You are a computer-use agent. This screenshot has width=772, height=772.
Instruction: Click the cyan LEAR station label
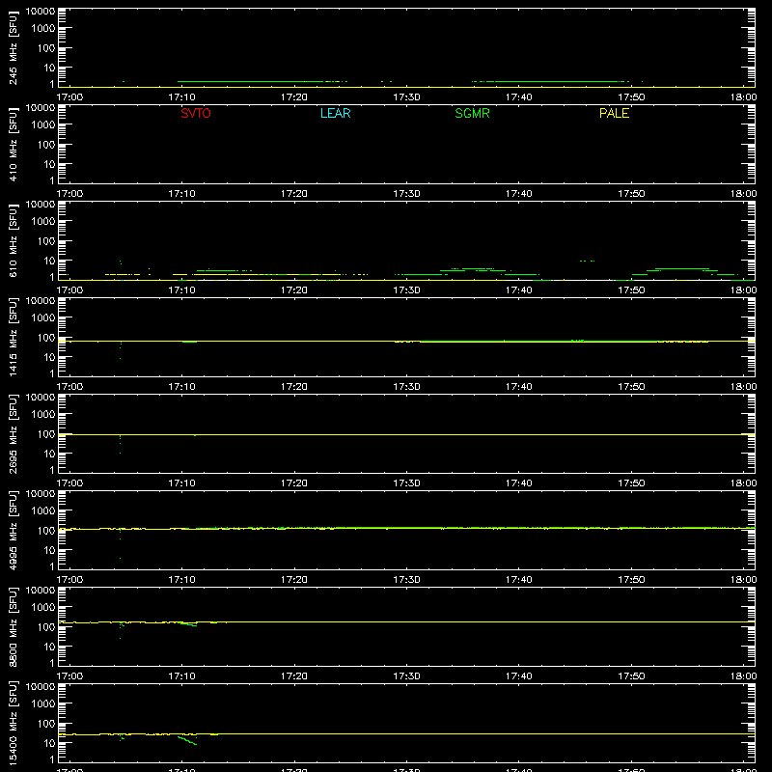335,113
